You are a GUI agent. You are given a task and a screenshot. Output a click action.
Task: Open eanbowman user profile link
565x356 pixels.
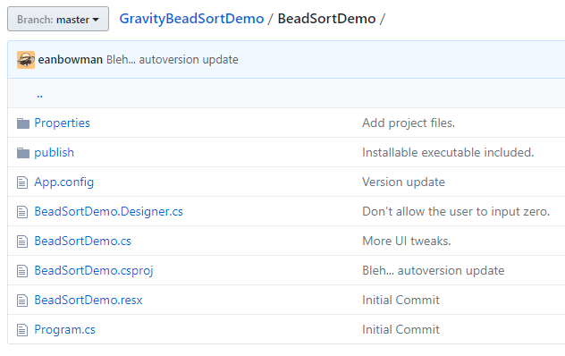point(71,60)
